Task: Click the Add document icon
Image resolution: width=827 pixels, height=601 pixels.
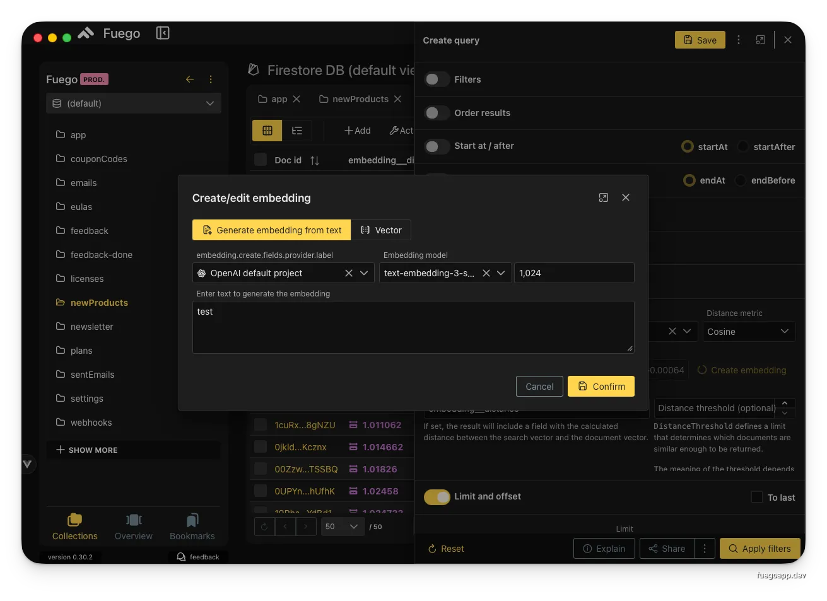Action: tap(356, 131)
